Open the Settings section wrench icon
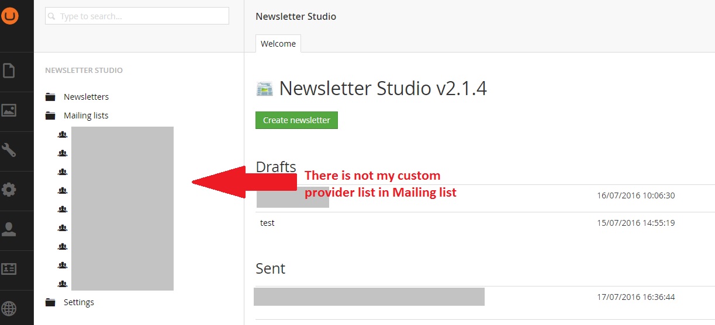Screen dimensions: 715x325 (x=9, y=150)
